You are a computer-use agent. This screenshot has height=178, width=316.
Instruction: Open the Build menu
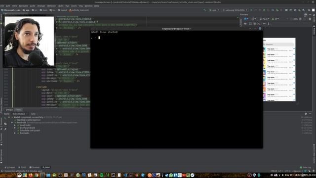pos(61,6)
